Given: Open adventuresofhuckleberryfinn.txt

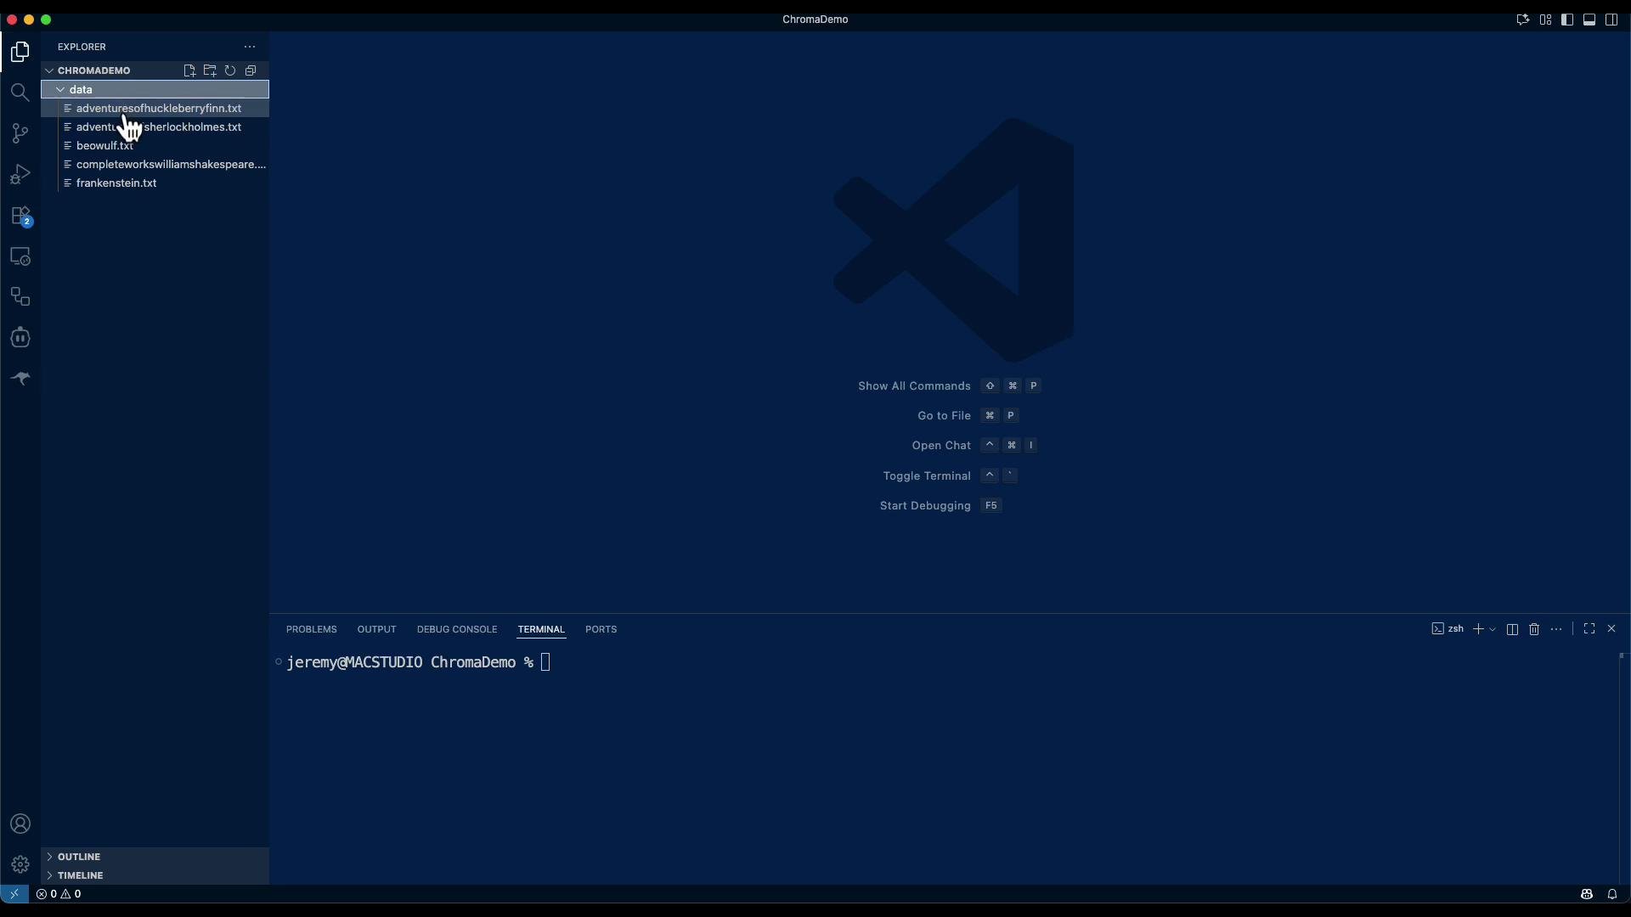Looking at the screenshot, I should click(x=155, y=109).
